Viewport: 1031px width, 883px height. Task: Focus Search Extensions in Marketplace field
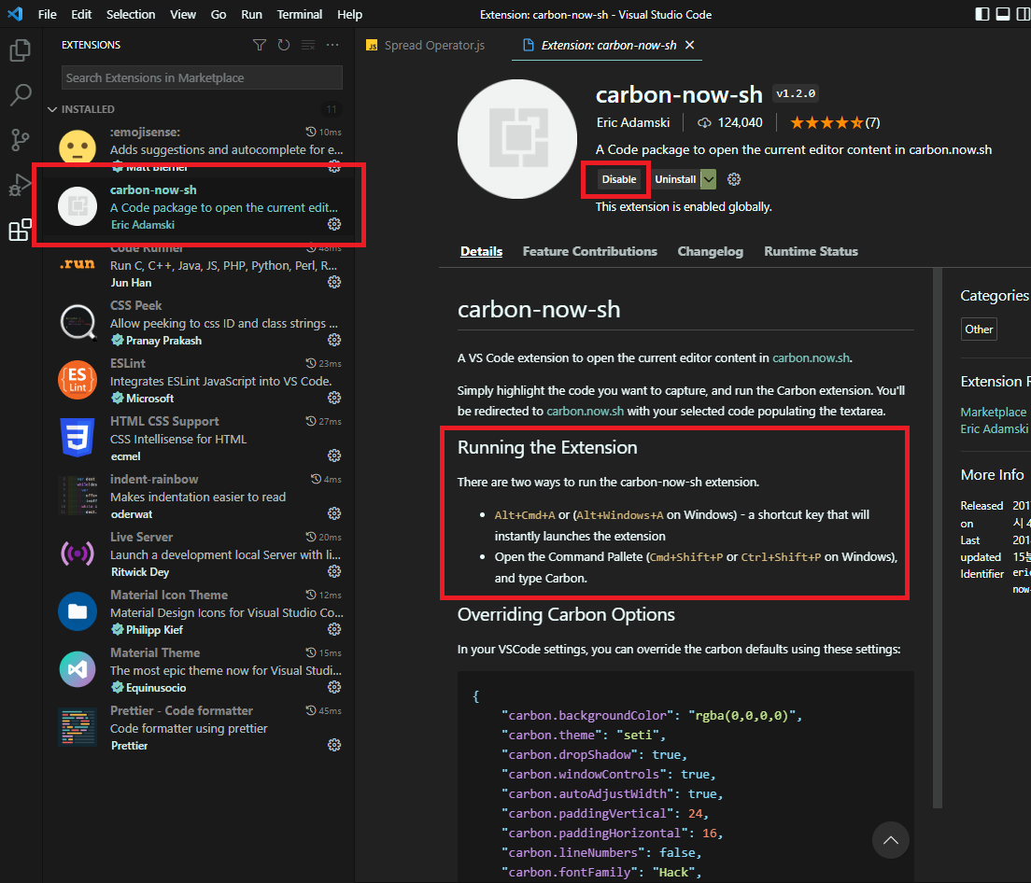202,77
